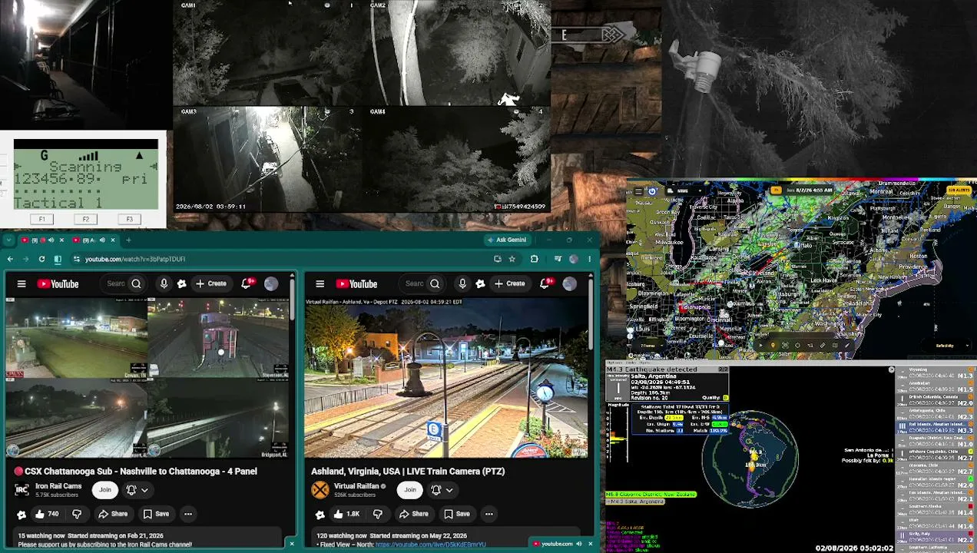Screen dimensions: 977x553
Task: Click search magnifier in left YouTube pane
Action: 136,283
